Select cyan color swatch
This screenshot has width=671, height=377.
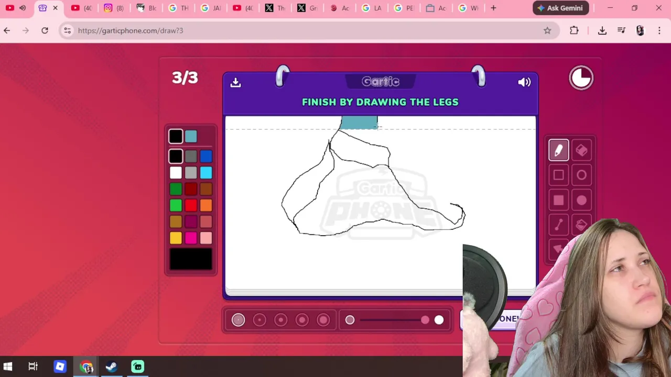(x=206, y=172)
